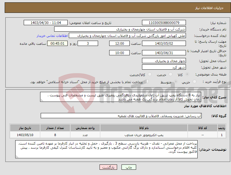
Task: Click the remaining time field 00:45:01
Action: tap(57, 43)
